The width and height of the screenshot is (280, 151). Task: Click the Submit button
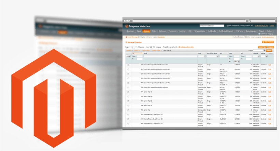(x=269, y=51)
